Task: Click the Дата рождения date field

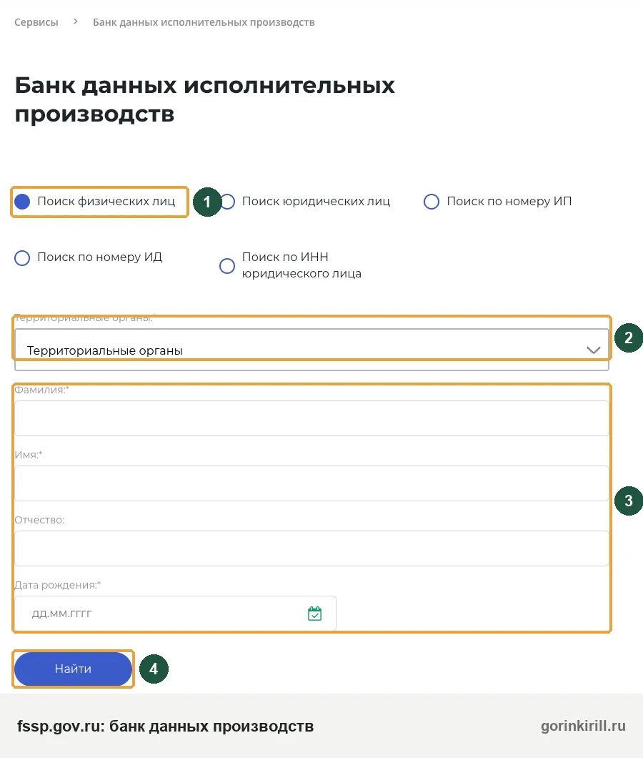Action: point(175,614)
